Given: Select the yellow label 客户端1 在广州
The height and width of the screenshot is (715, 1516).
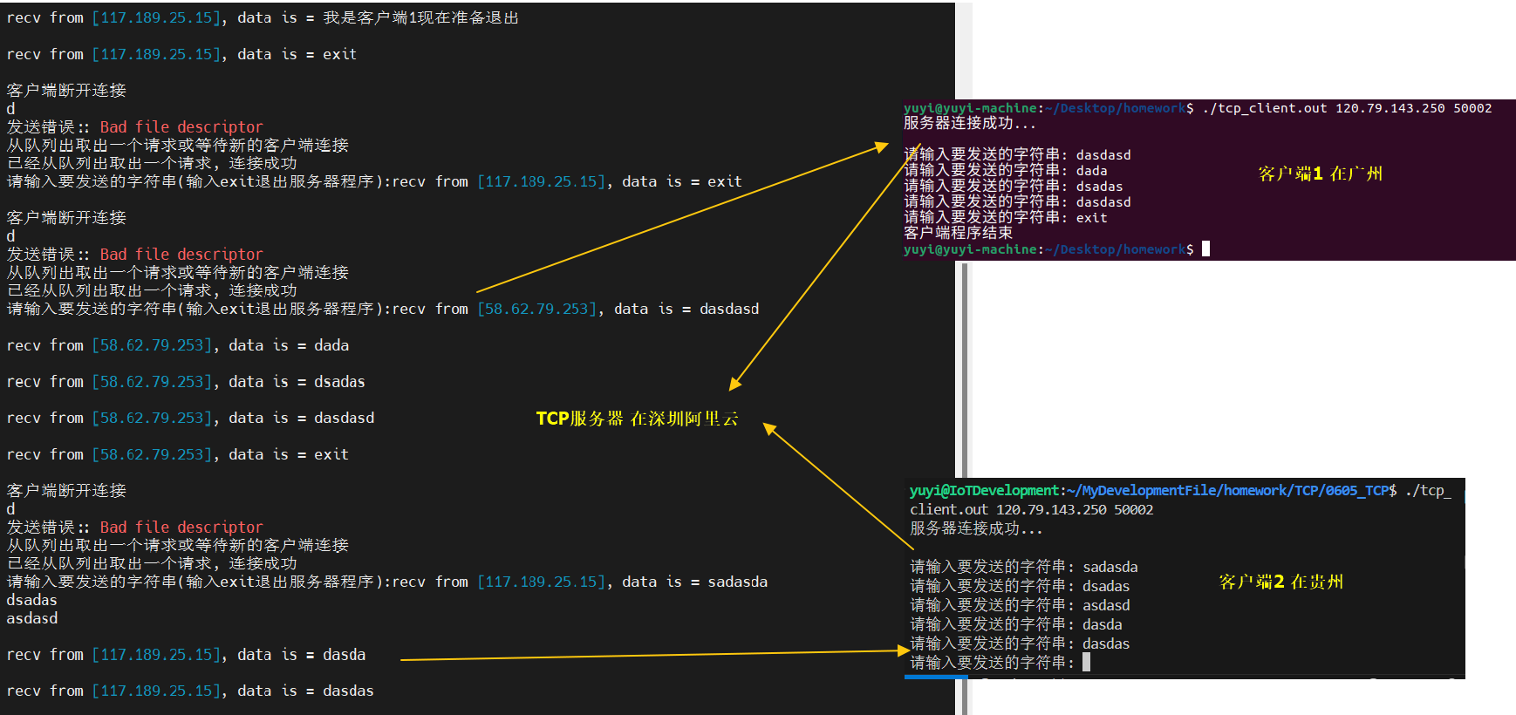Looking at the screenshot, I should click(1320, 174).
